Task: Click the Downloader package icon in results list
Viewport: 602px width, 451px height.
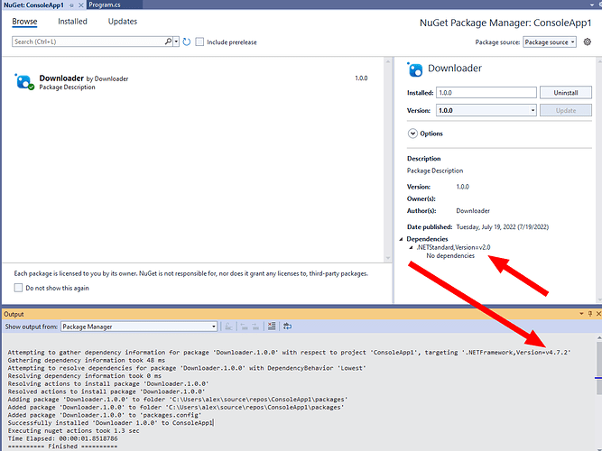Action: (x=24, y=82)
